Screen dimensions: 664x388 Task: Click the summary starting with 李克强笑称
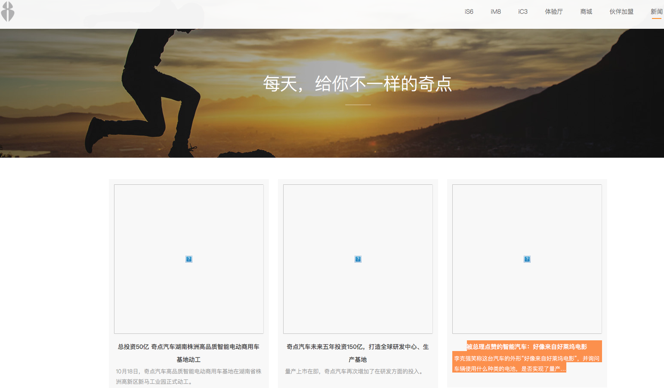point(526,364)
